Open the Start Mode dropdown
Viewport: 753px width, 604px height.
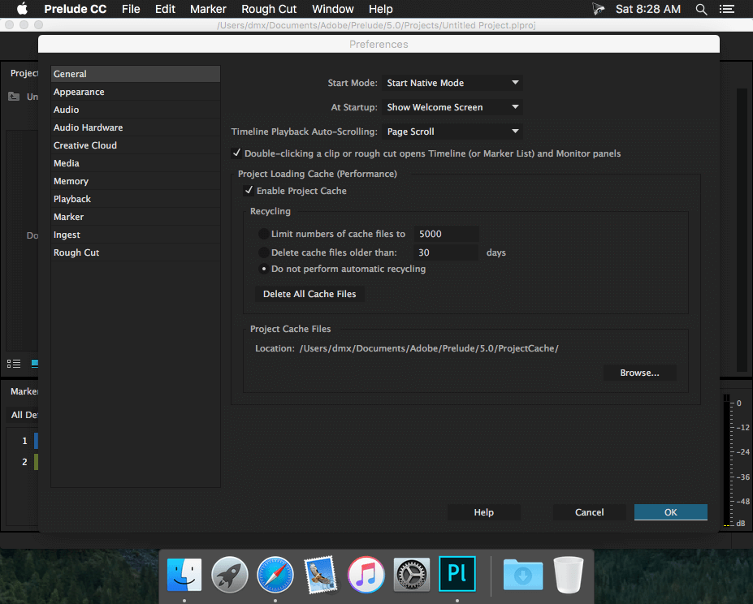pyautogui.click(x=452, y=83)
